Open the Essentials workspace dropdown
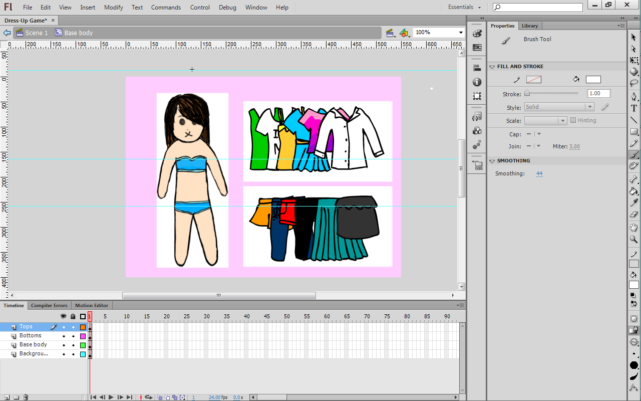Screen dimensions: 641x401 464,8
